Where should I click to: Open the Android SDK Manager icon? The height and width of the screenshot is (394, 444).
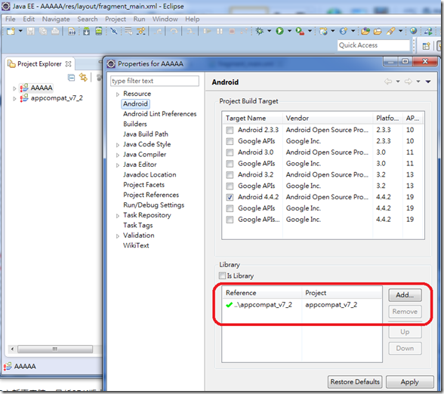(86, 31)
